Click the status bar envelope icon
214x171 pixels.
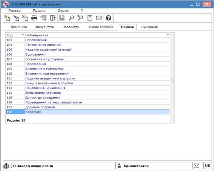click(196, 166)
